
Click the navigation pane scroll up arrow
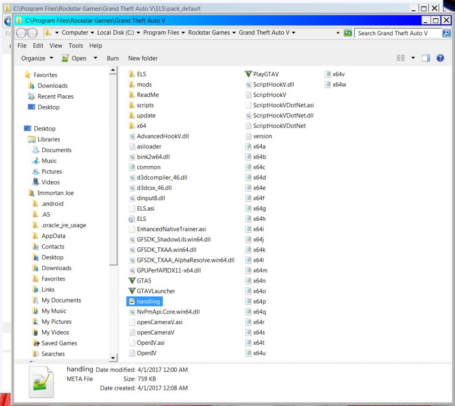[x=113, y=70]
